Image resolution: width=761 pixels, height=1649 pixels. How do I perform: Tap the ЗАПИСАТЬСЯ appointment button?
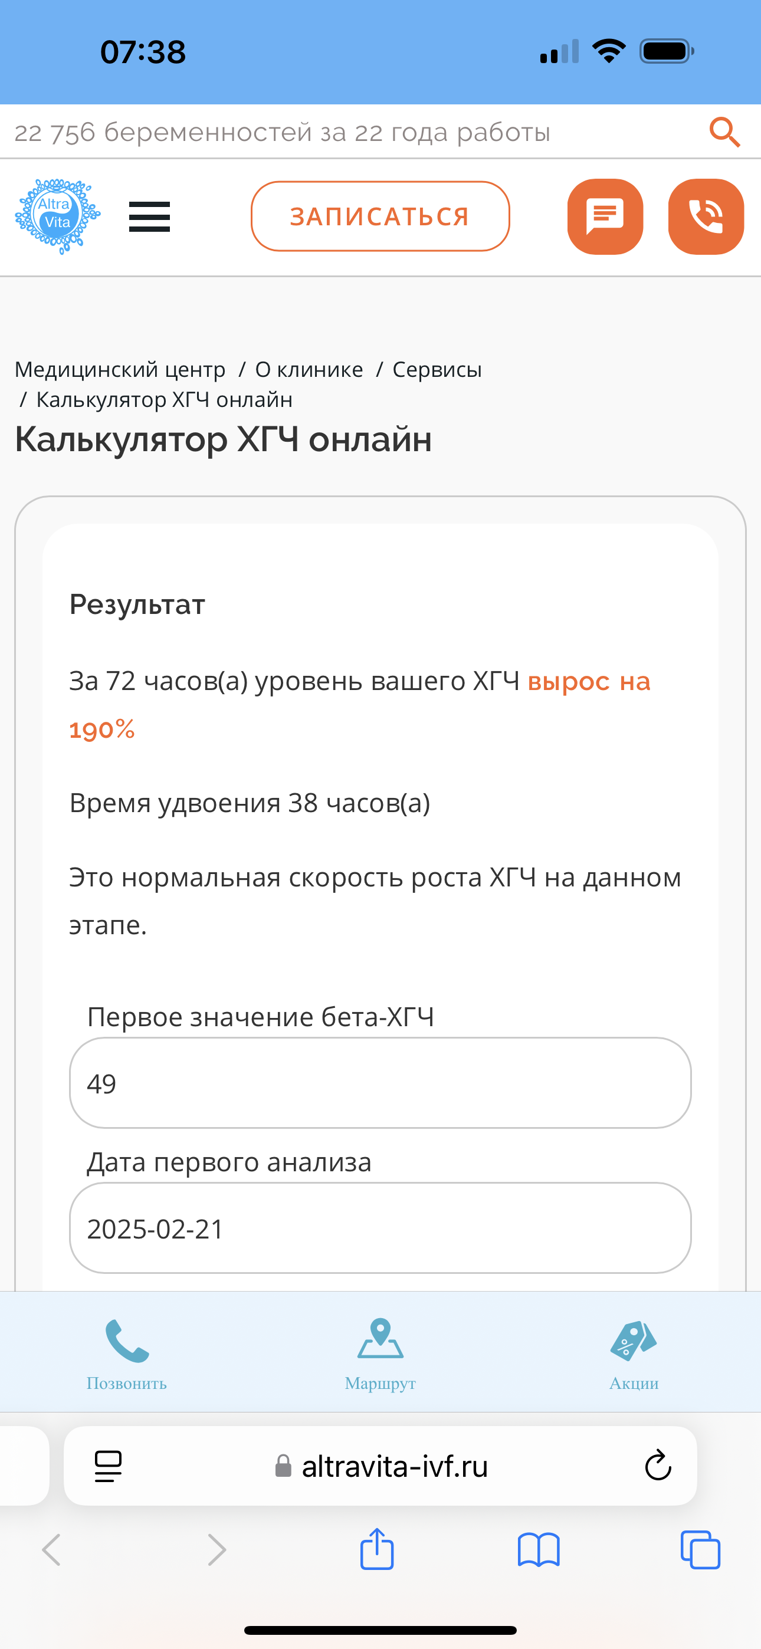(380, 216)
